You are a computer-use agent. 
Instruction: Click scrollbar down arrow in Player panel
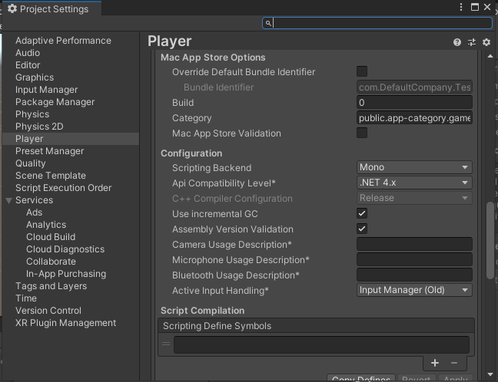click(x=490, y=374)
